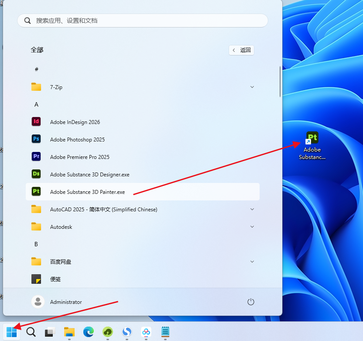Click the 百度网盘 folder icon

pos(36,262)
